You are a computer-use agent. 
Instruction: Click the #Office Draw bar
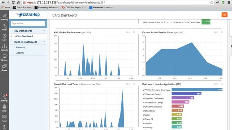[177, 110]
